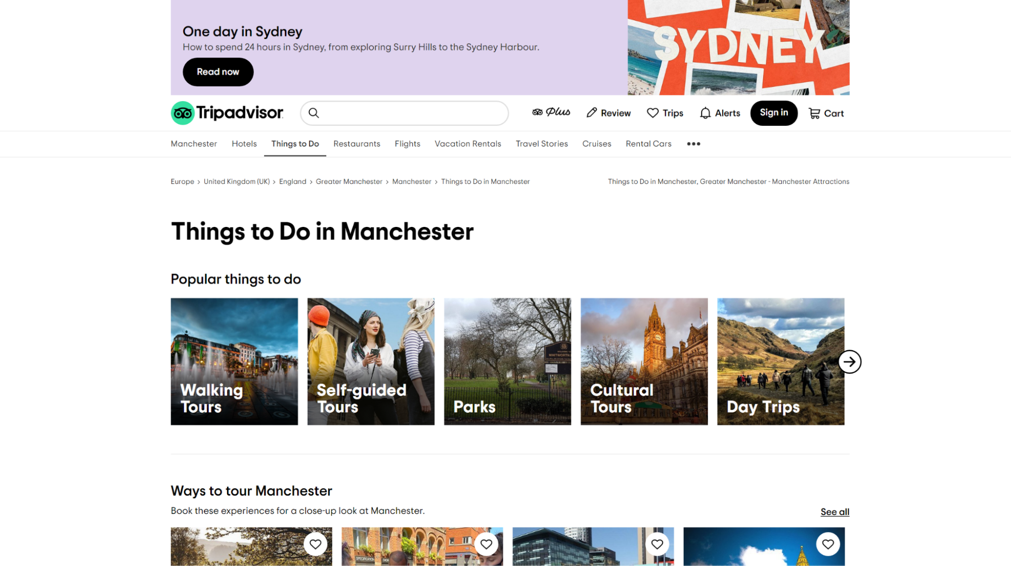Click Greater Manchester breadcrumb link
1011x566 pixels.
pos(349,181)
